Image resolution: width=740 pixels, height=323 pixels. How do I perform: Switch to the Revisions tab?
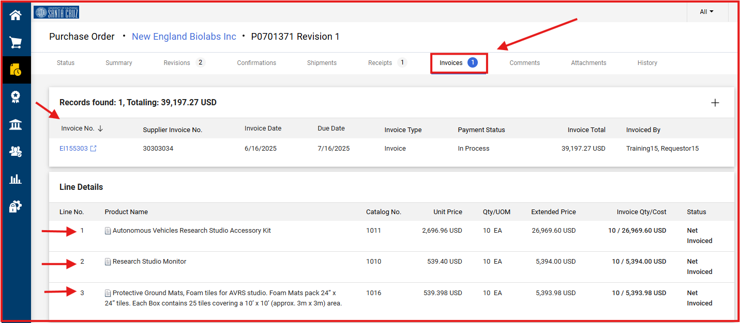pos(177,63)
